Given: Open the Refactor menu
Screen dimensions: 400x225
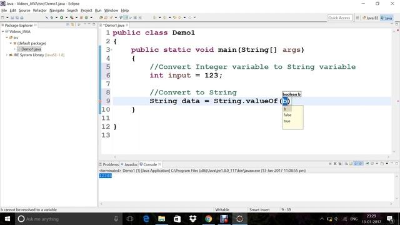Looking at the screenshot, I should point(39,11).
